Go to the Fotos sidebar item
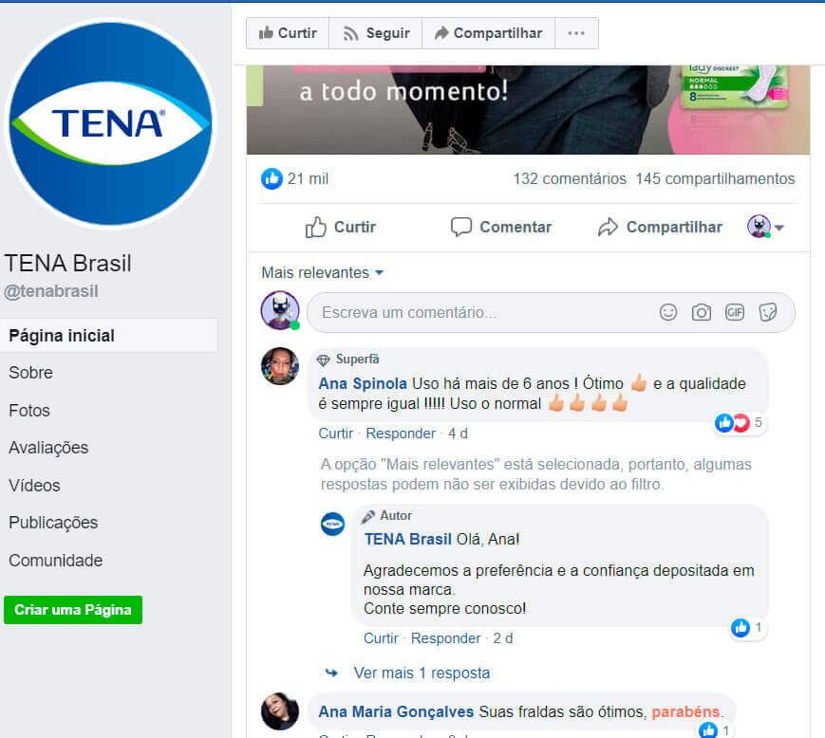Screen dimensions: 825x738 point(29,410)
